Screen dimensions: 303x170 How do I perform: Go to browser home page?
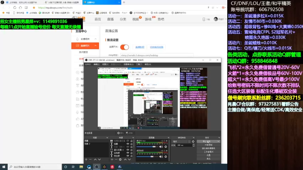[20, 8]
